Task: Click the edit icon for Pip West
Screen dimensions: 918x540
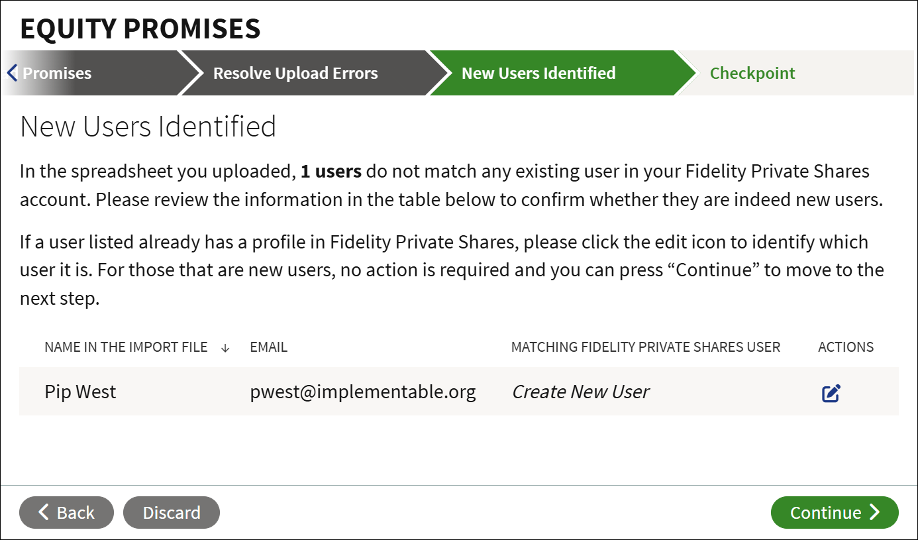Action: (x=831, y=393)
